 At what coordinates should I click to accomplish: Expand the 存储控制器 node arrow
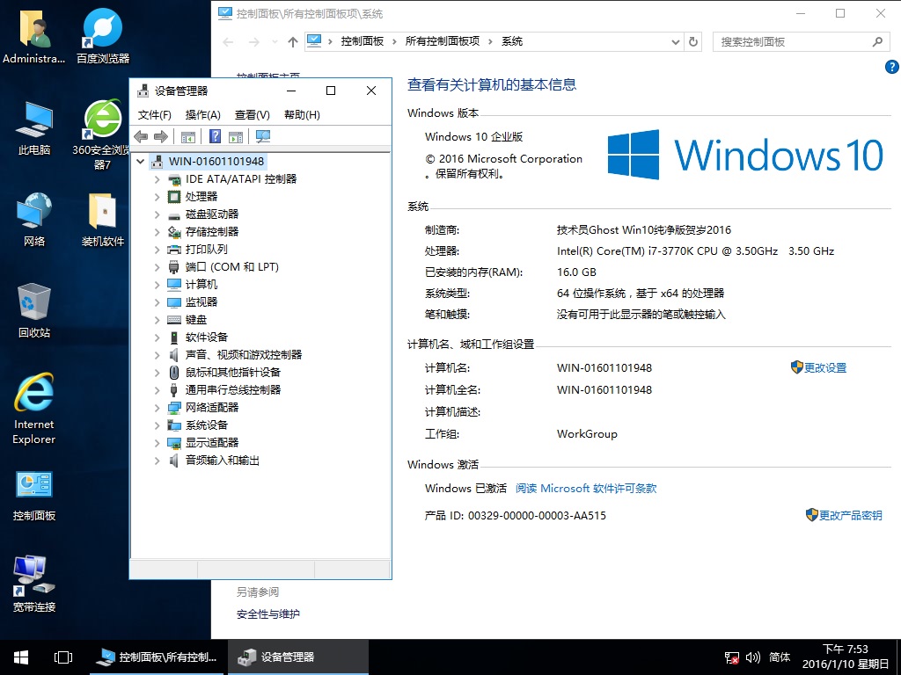coord(157,232)
